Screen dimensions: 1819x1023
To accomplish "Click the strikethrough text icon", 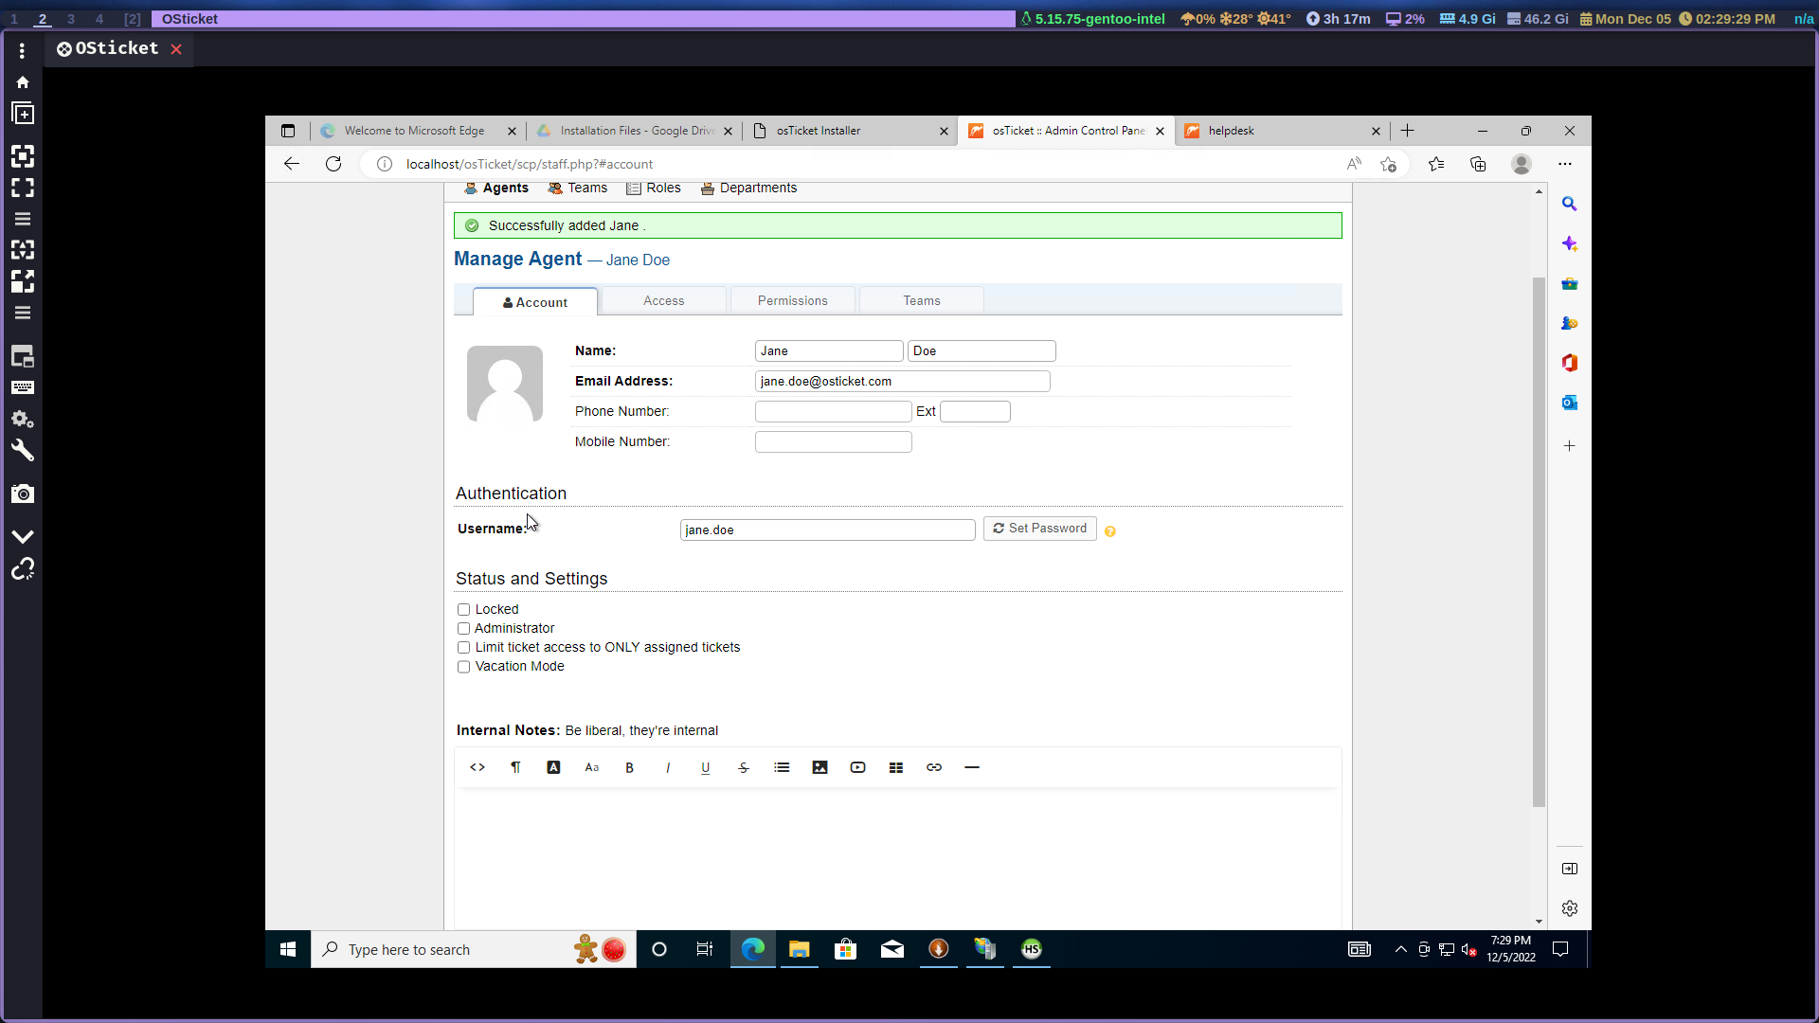I will (744, 767).
